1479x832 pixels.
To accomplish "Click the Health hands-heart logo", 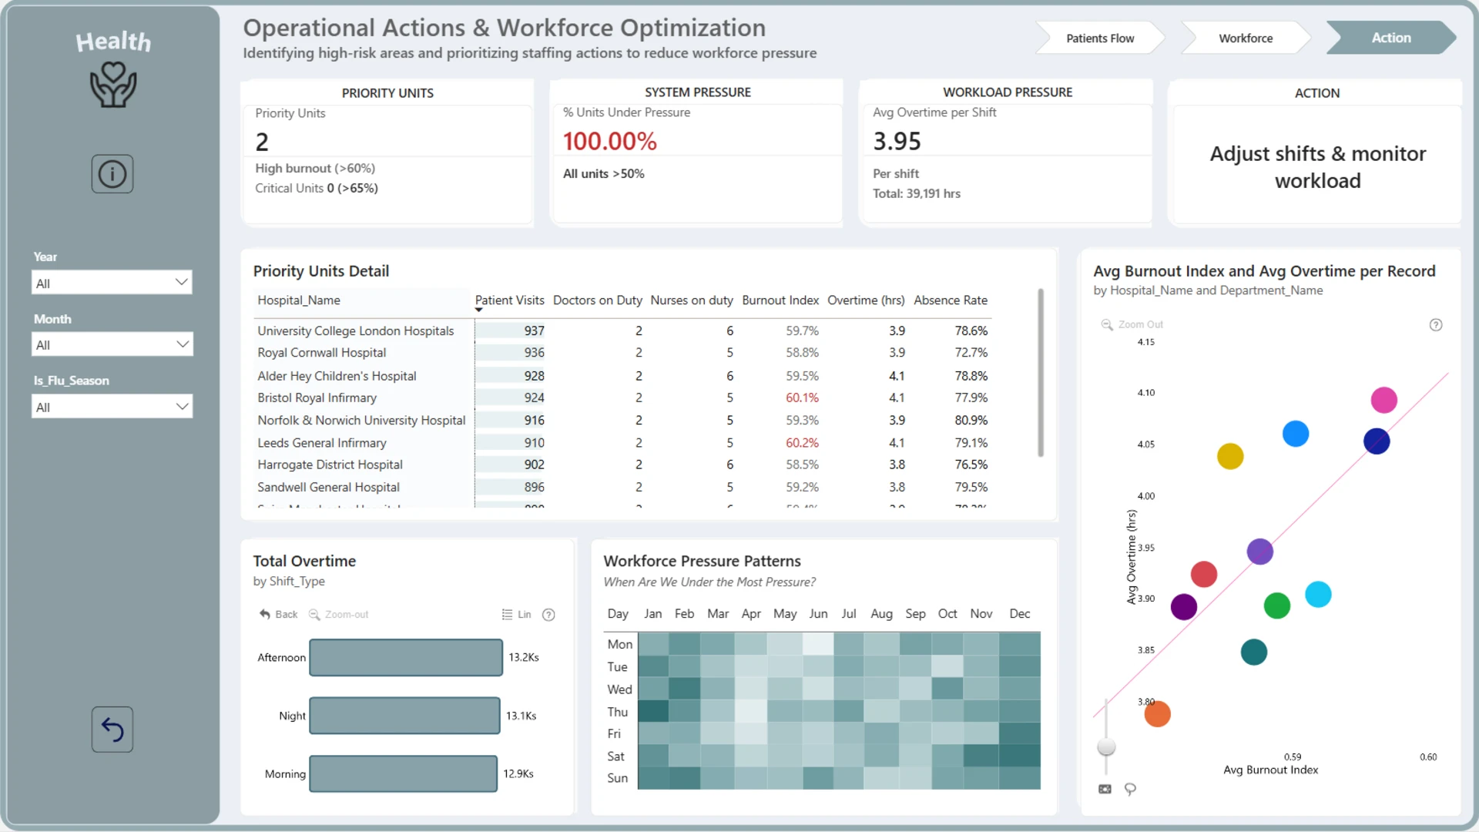I will (113, 84).
